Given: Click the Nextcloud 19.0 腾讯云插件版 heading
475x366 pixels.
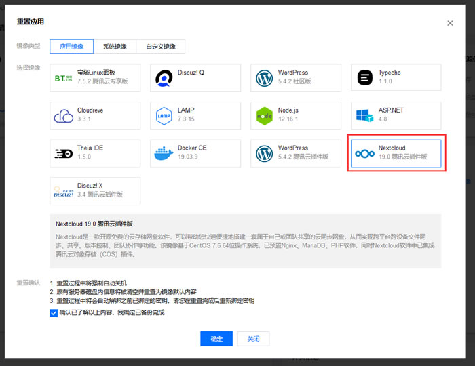Looking at the screenshot, I should [94, 224].
